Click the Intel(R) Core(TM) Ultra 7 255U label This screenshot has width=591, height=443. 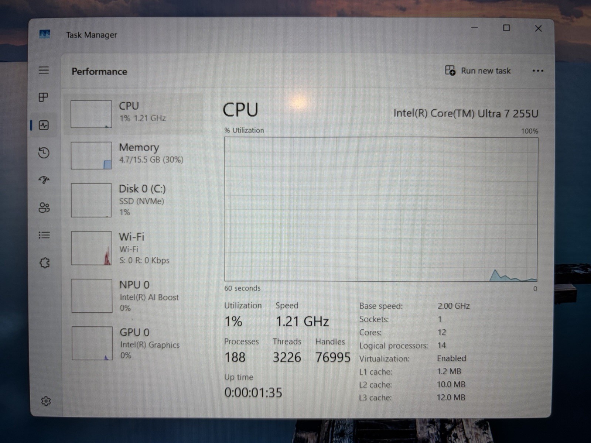click(x=466, y=113)
